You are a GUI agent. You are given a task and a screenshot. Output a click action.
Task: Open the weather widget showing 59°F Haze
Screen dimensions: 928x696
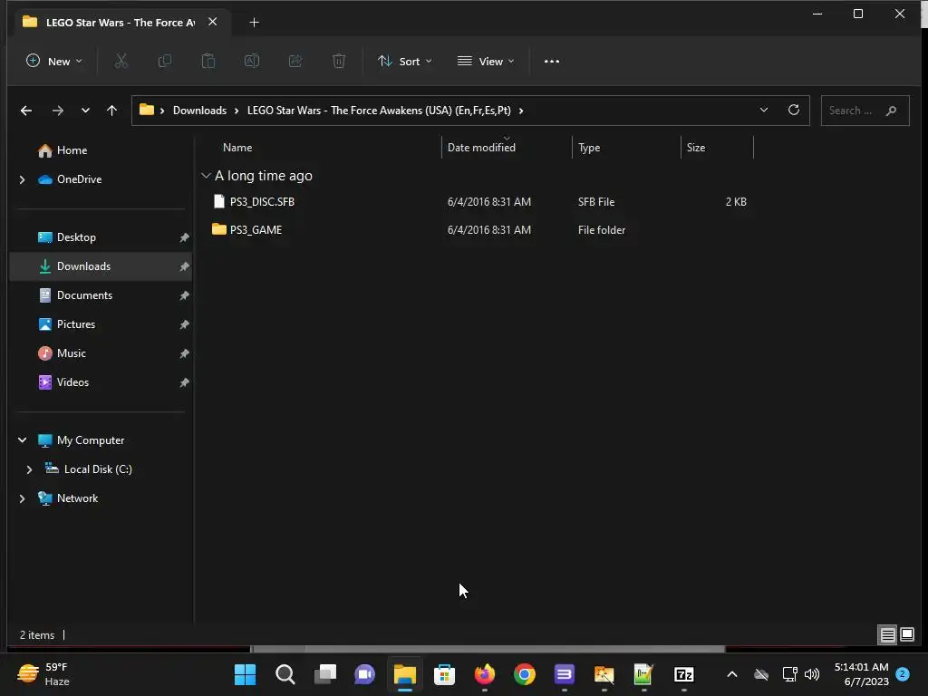coord(43,674)
